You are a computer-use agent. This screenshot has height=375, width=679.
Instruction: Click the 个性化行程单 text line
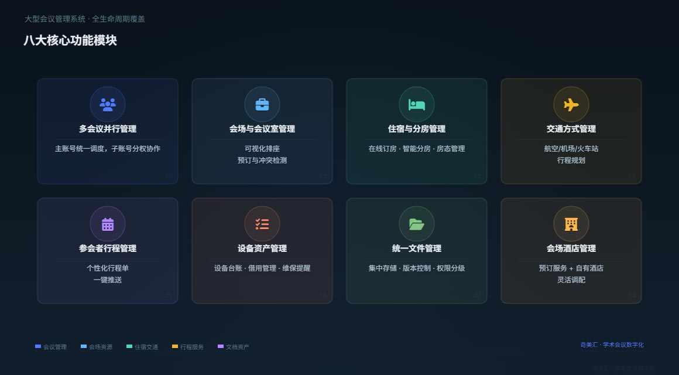tap(107, 268)
